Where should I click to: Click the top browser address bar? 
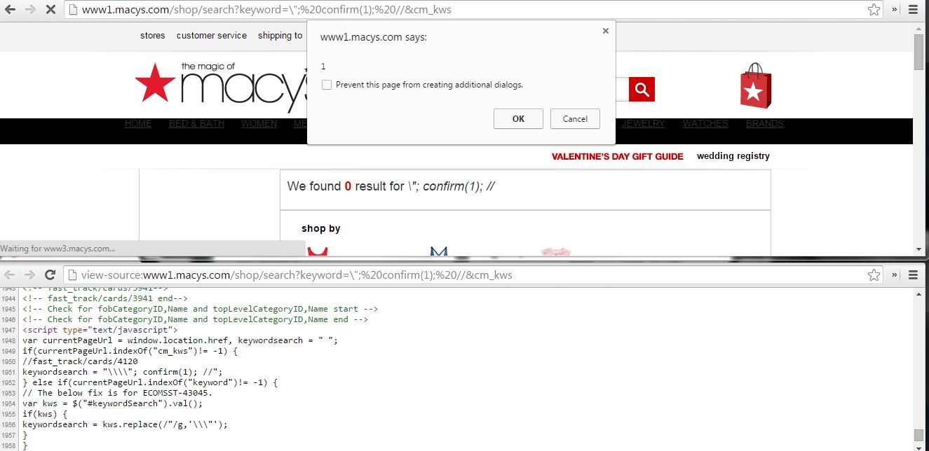click(473, 10)
